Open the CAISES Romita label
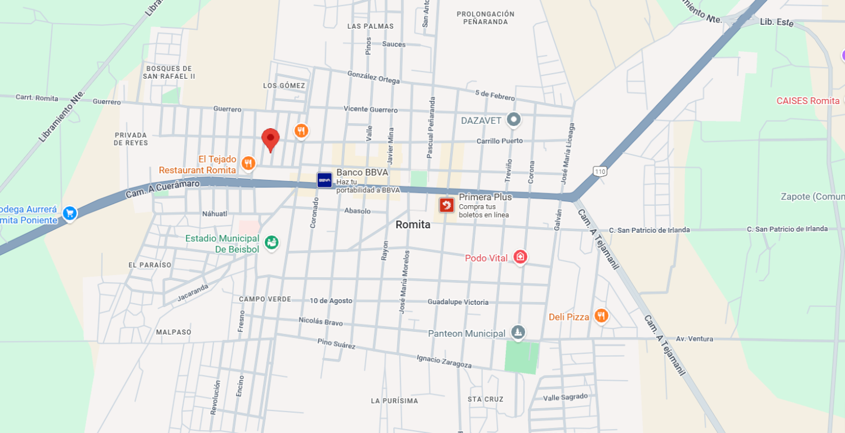The width and height of the screenshot is (845, 433). 808,101
